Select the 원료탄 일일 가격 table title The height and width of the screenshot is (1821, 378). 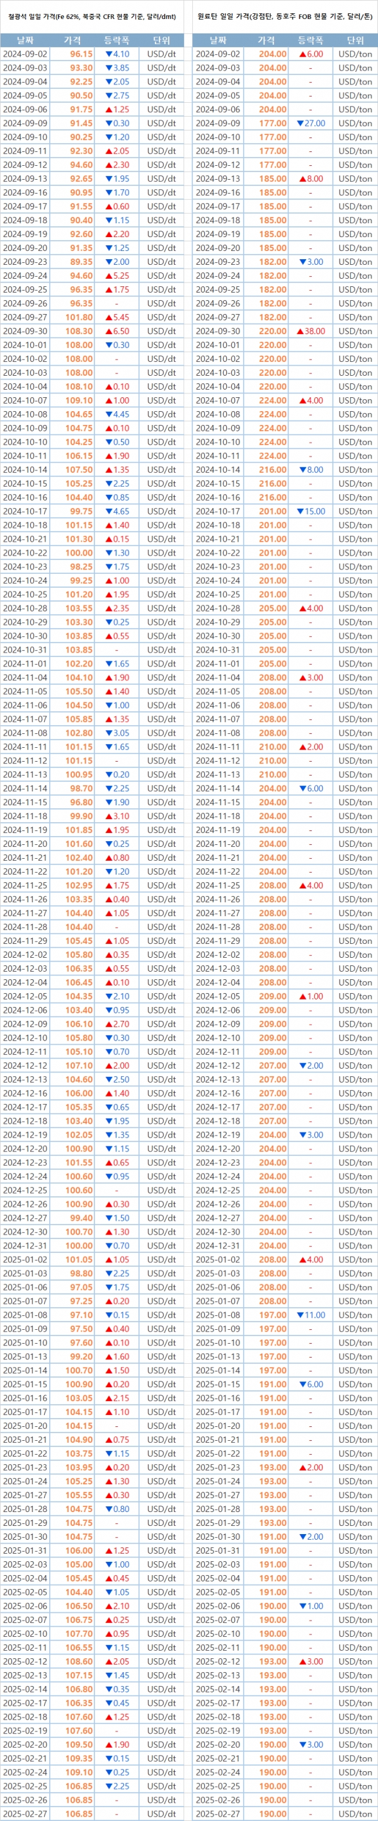click(285, 16)
